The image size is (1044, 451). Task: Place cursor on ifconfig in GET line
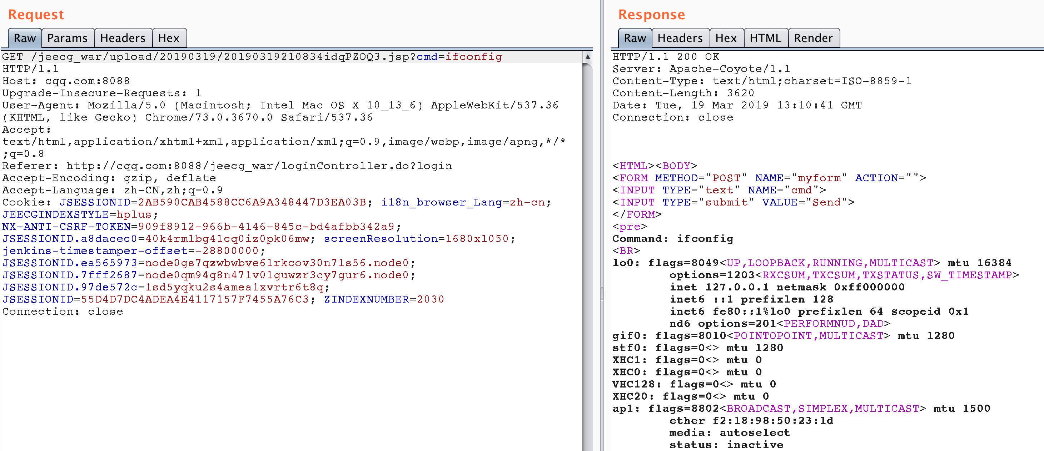(x=473, y=57)
